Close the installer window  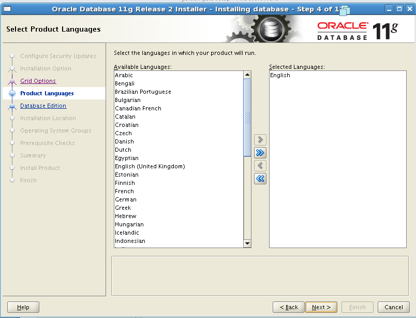[x=410, y=9]
